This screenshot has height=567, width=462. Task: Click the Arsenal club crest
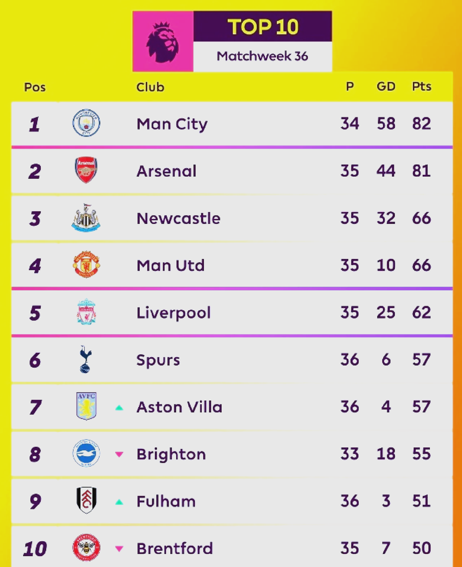point(86,170)
